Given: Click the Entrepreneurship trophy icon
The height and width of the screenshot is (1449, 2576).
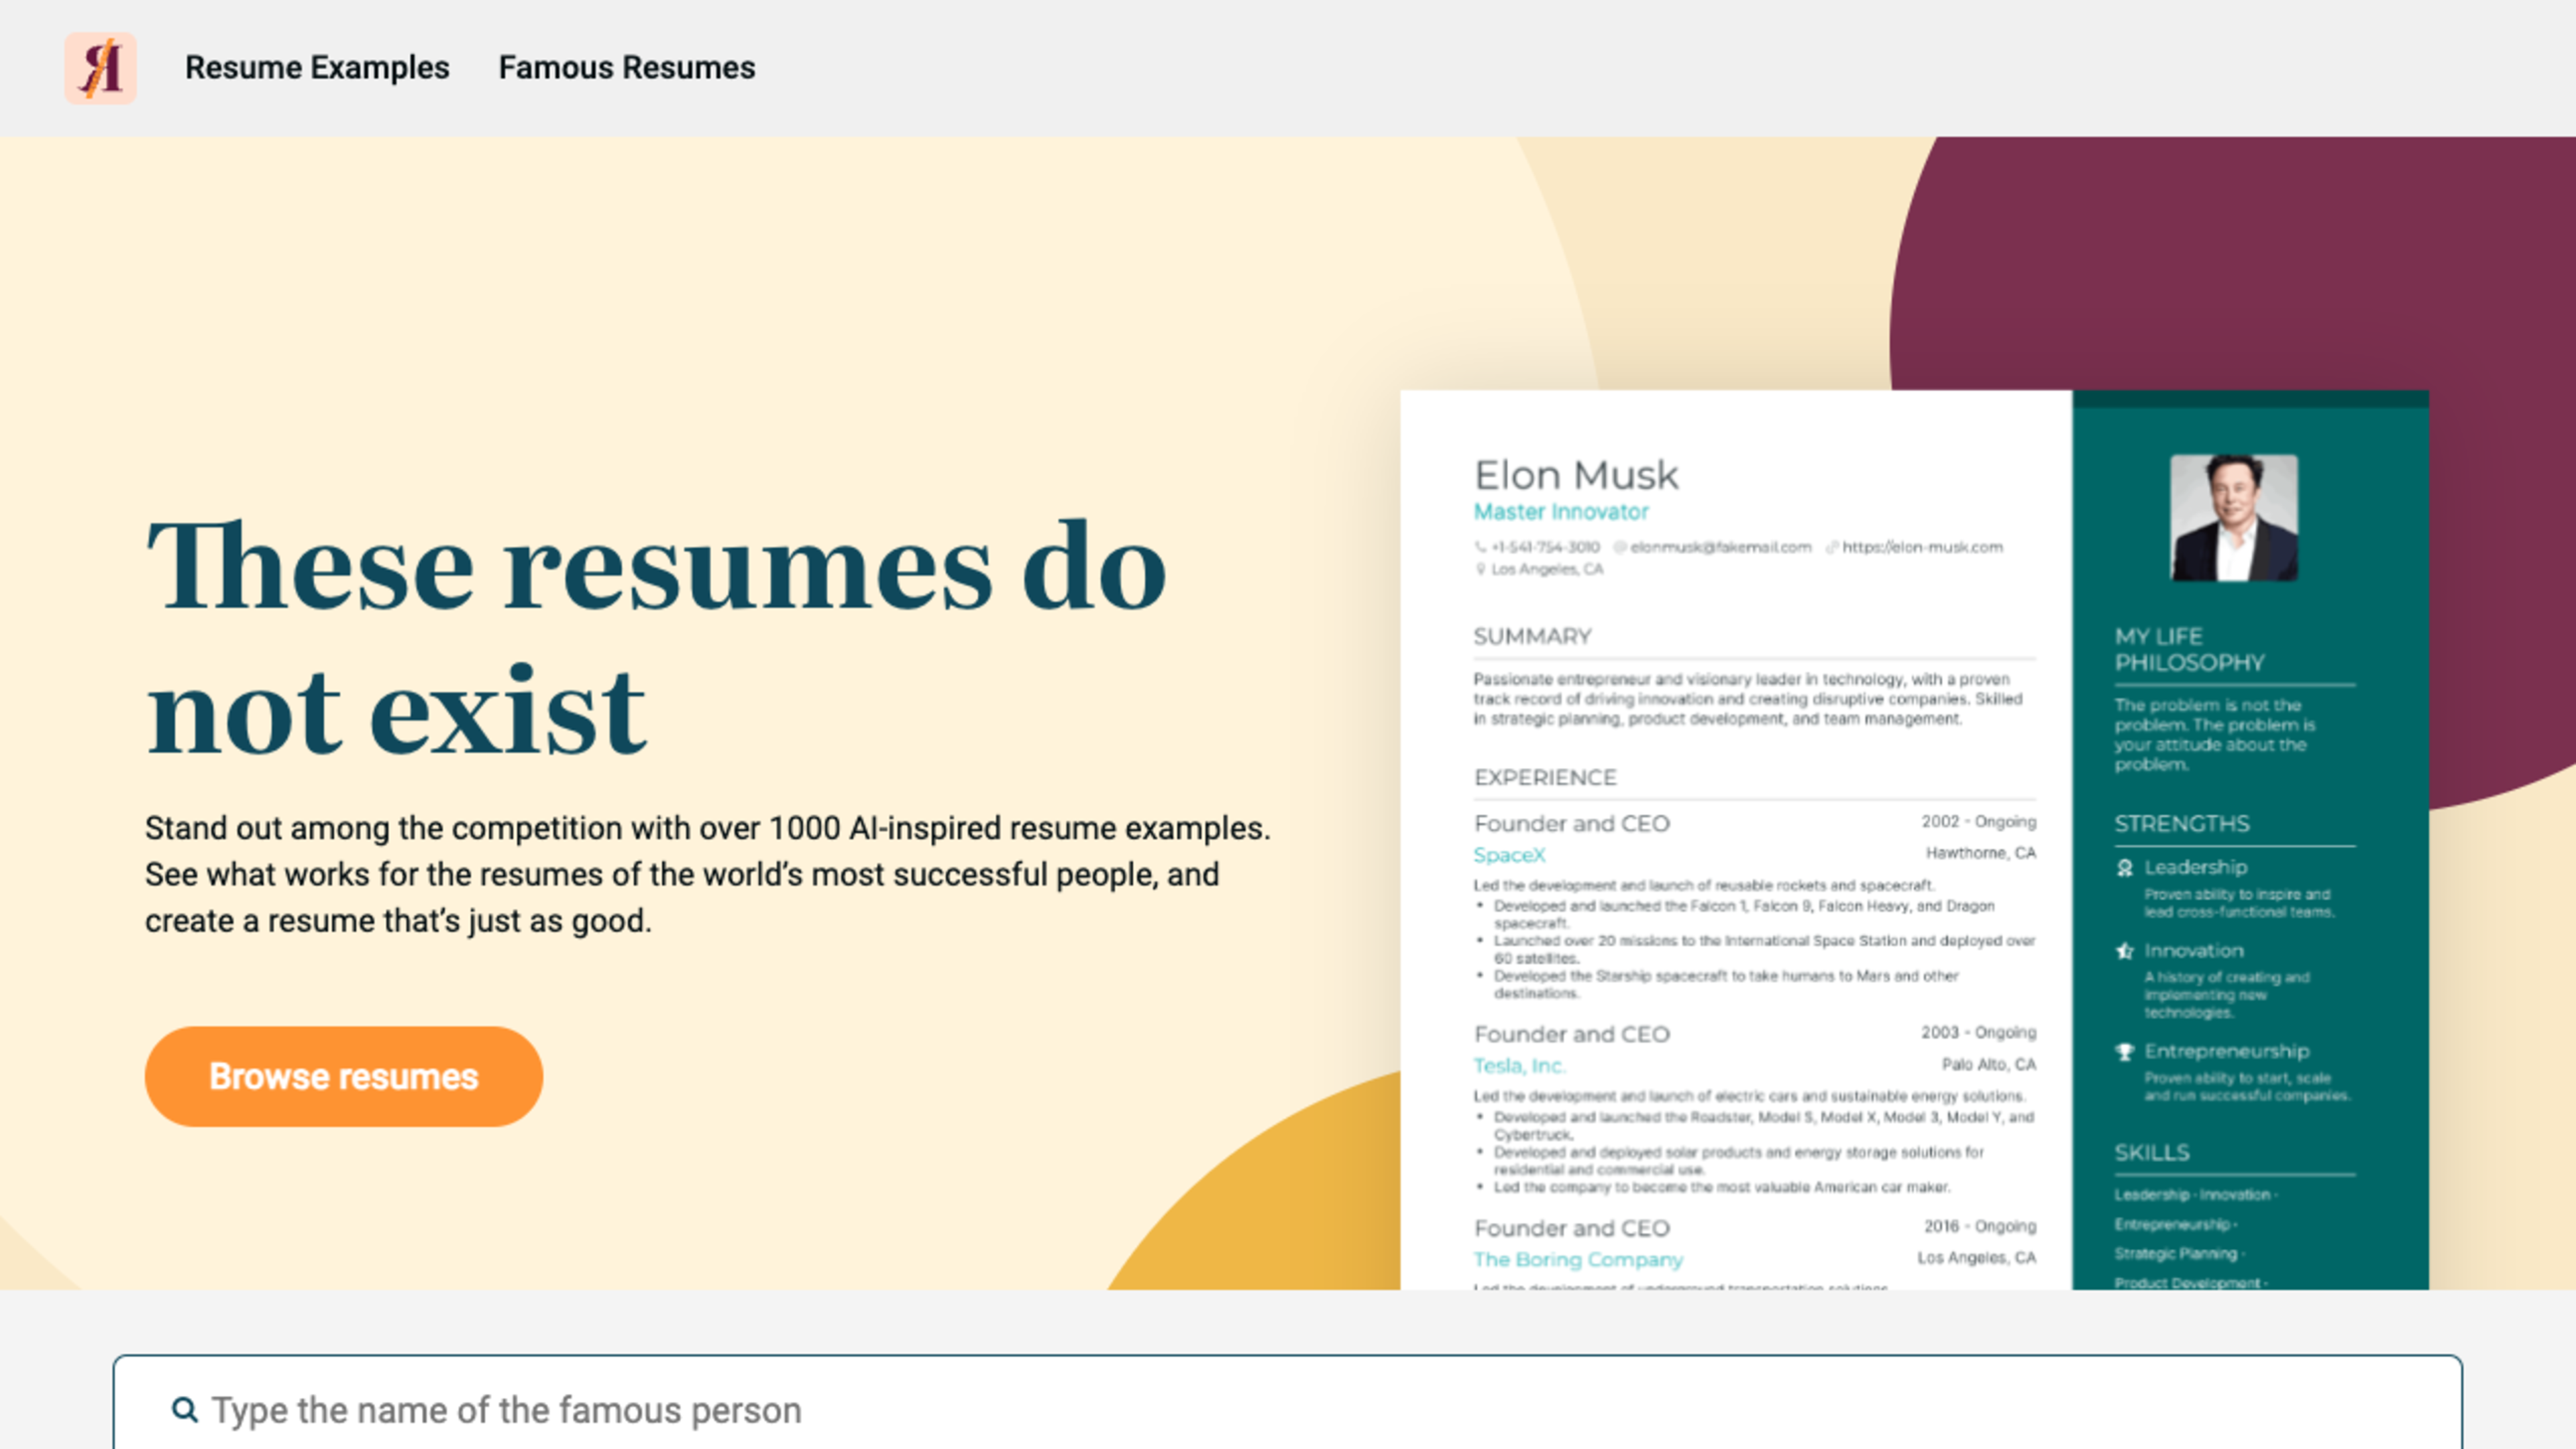Looking at the screenshot, I should point(2125,1051).
